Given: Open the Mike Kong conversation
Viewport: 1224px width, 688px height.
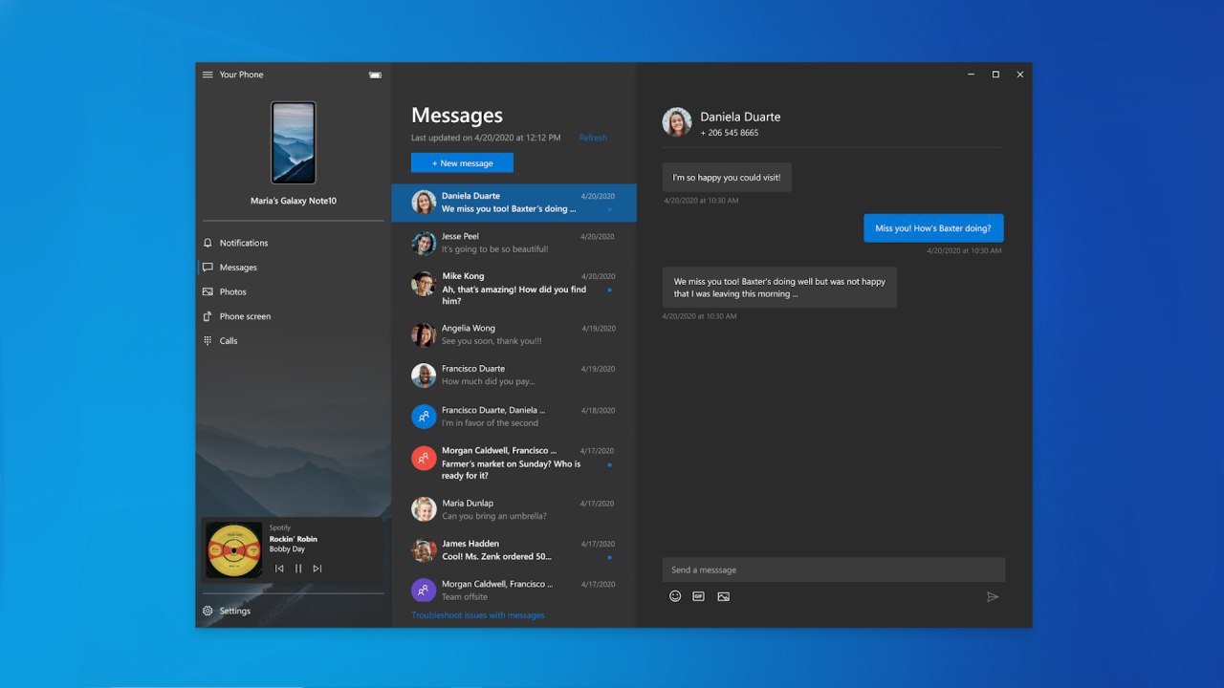Looking at the screenshot, I should tap(514, 289).
